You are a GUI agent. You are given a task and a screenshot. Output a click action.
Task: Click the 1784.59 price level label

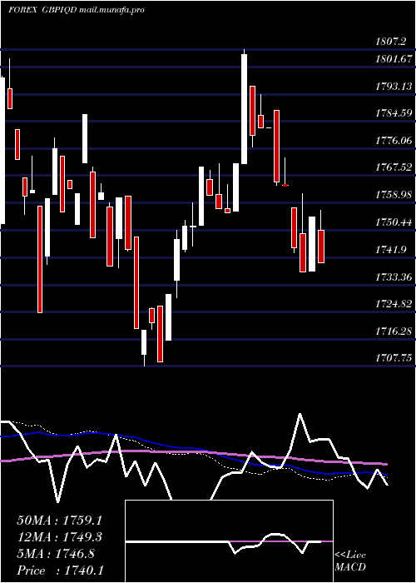(x=394, y=113)
